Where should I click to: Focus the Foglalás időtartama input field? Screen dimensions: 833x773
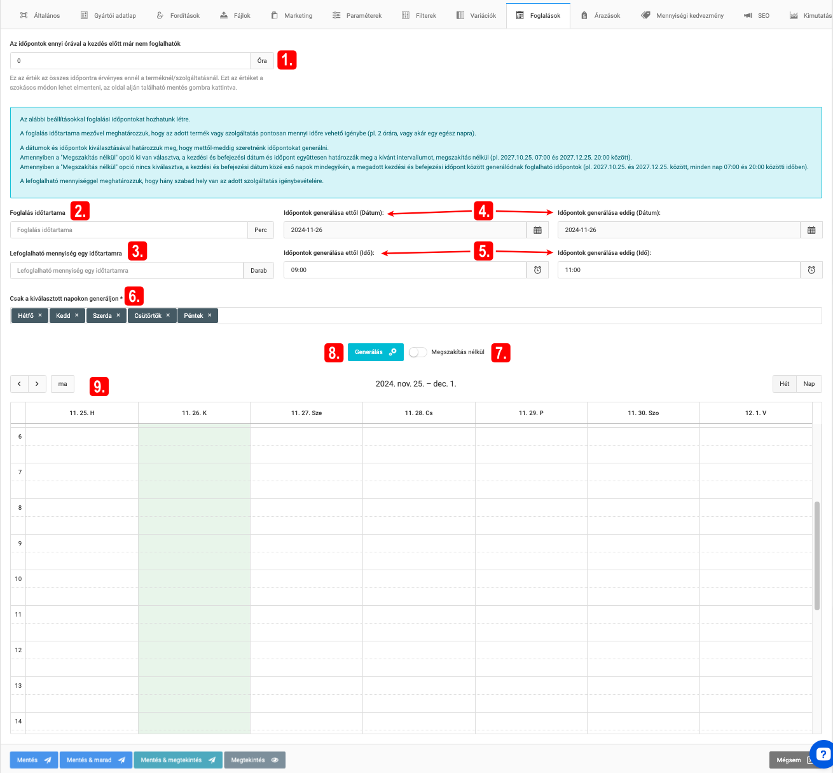click(128, 230)
